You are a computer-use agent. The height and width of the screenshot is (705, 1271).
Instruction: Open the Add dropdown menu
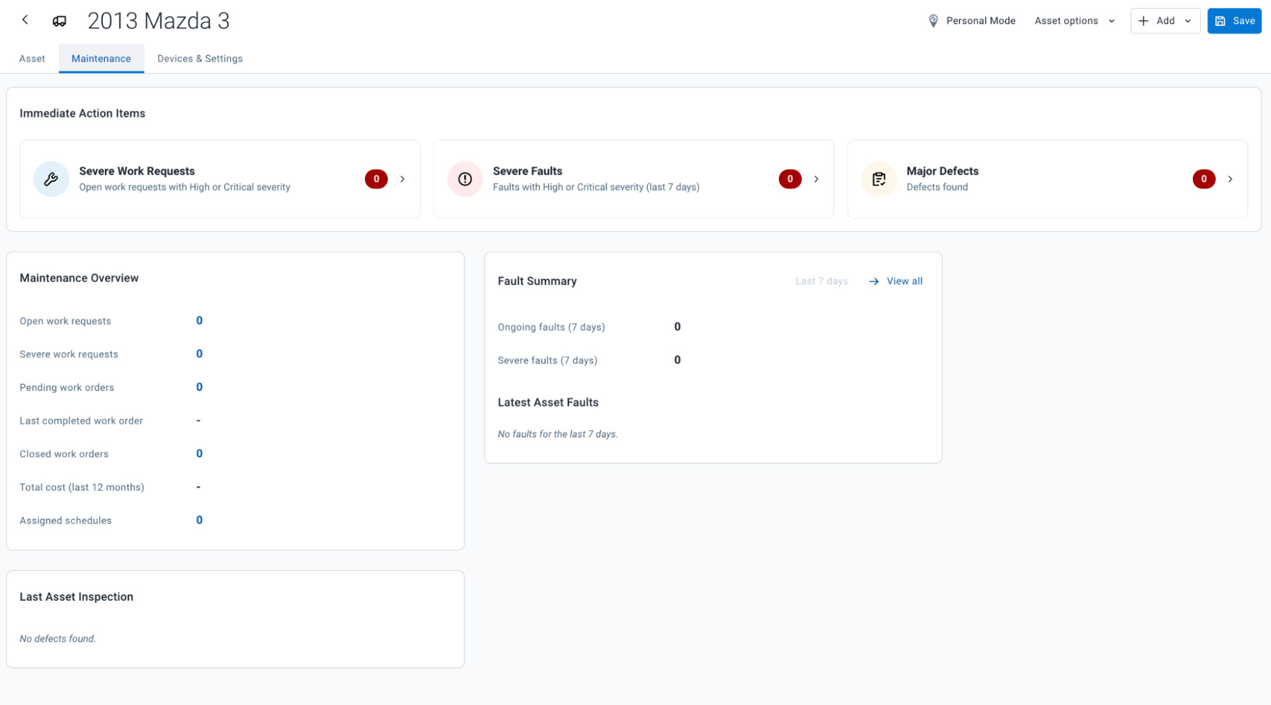click(1165, 21)
